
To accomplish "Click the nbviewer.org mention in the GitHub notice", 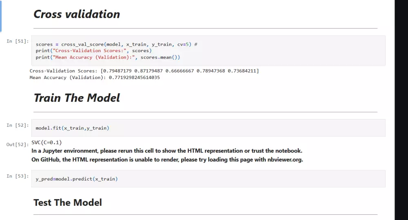I will (x=285, y=160).
